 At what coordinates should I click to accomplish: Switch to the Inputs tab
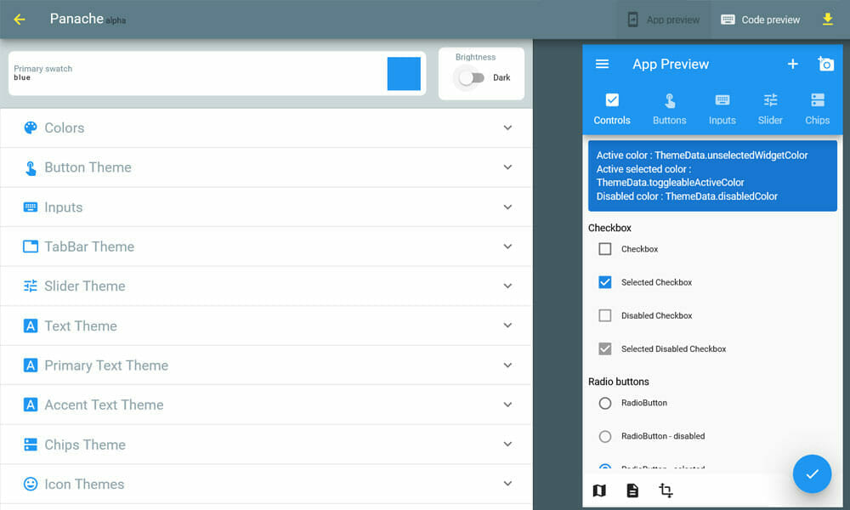tap(722, 109)
